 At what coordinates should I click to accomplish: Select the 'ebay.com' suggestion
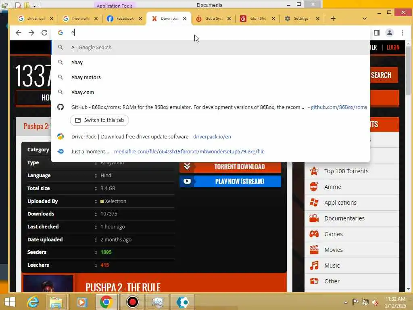pos(211,92)
